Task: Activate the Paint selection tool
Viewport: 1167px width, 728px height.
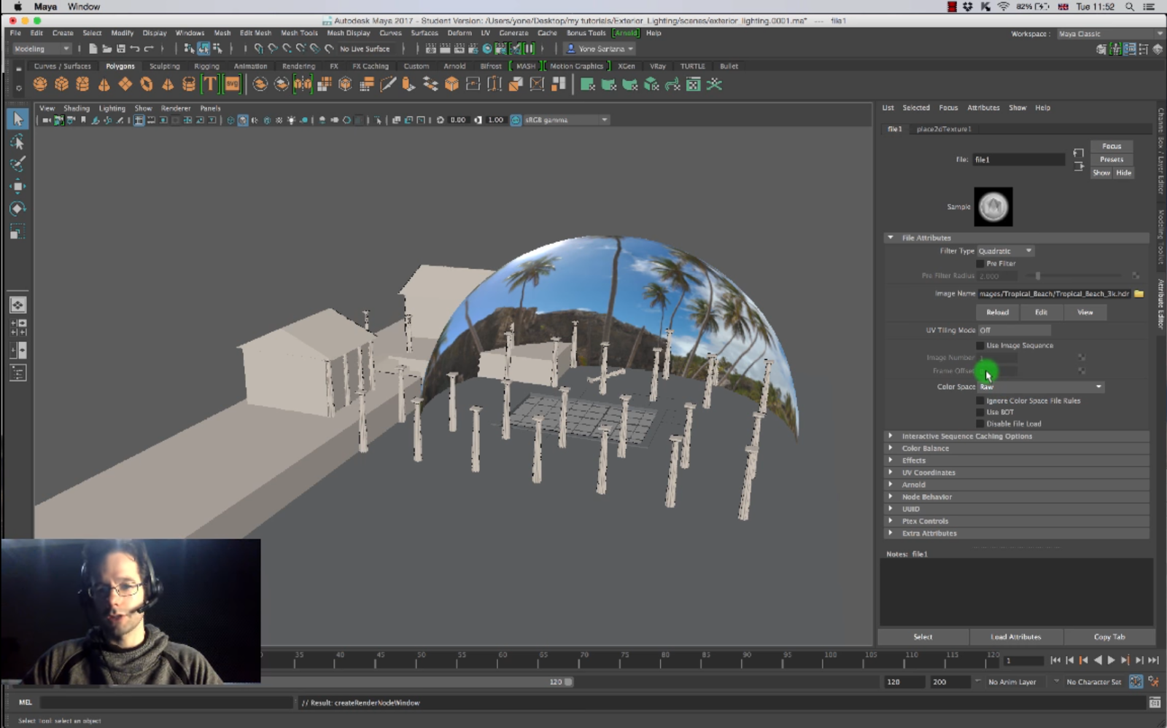Action: click(x=18, y=164)
